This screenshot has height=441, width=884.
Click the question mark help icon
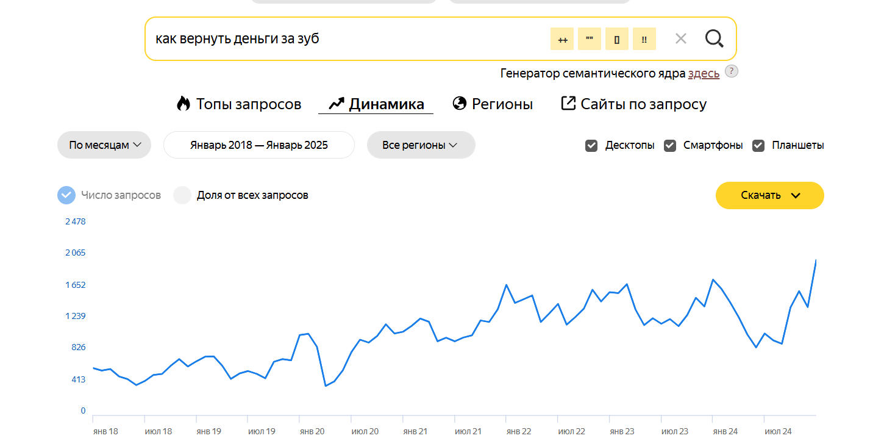[732, 71]
